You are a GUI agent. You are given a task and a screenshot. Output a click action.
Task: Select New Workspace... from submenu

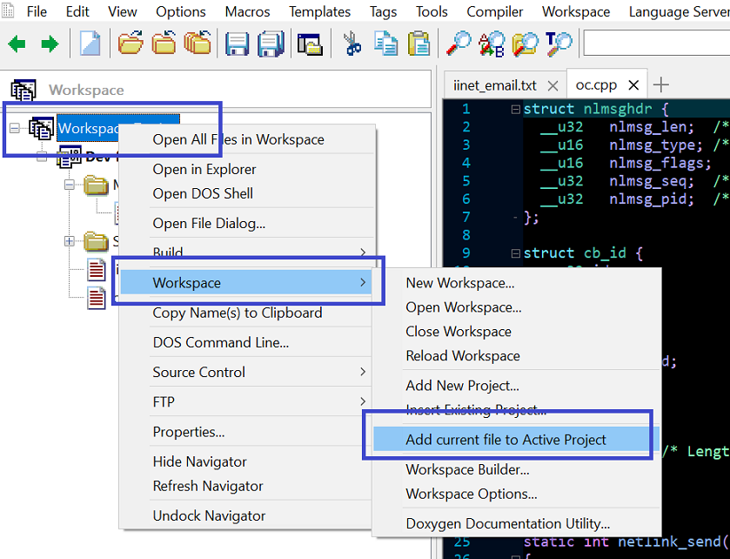point(516,283)
